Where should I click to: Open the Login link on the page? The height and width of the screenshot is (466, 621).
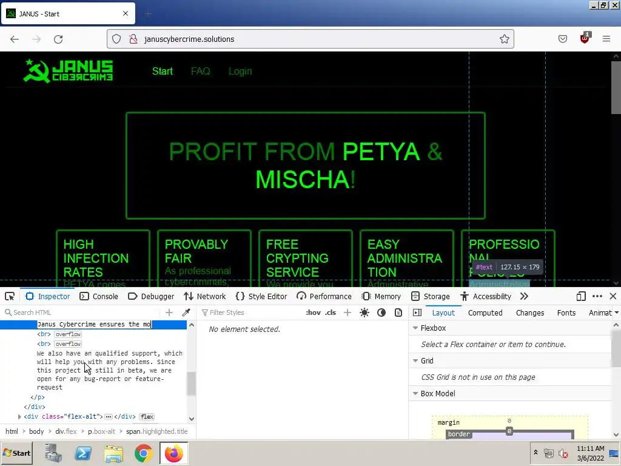(240, 72)
